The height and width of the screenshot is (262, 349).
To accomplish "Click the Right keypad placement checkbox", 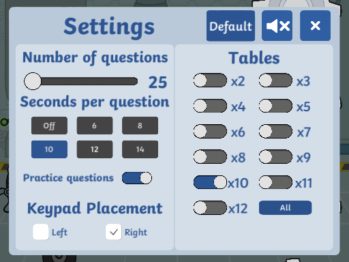I will tap(113, 232).
